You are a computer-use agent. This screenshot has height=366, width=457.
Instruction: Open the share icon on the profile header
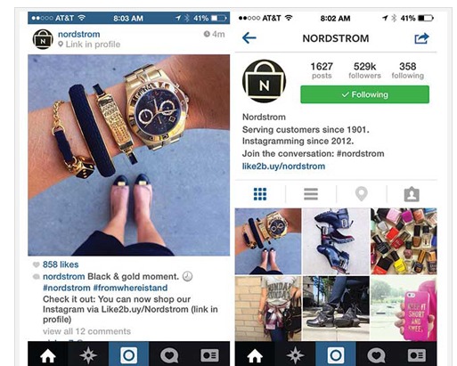(421, 38)
